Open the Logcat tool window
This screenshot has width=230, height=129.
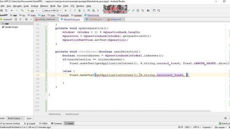coord(29,123)
